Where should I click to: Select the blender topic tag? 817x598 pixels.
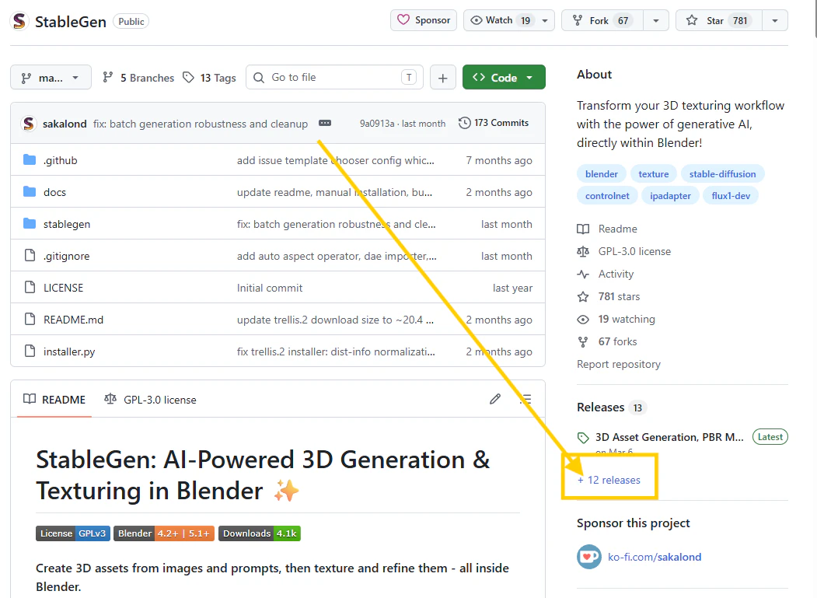point(602,174)
